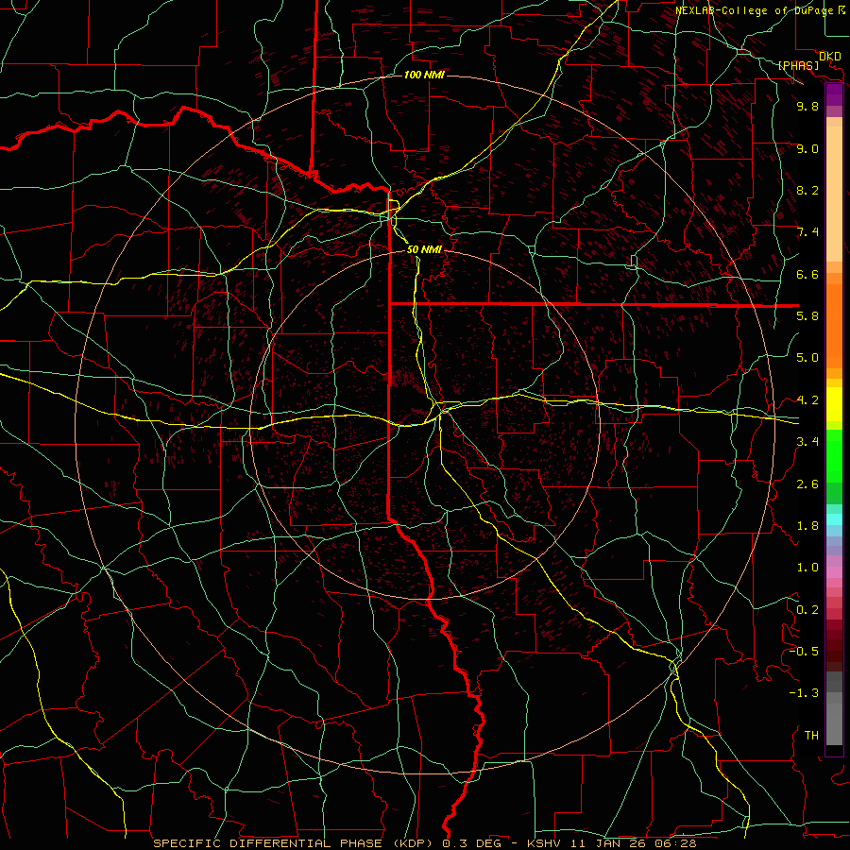Click the 6.6 scale value
The image size is (850, 850).
coord(807,274)
